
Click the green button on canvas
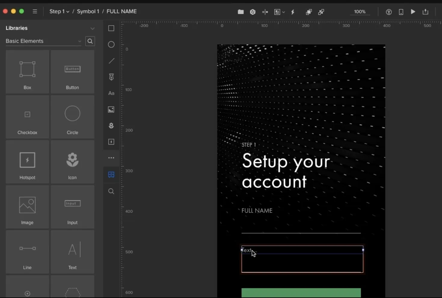(301, 293)
